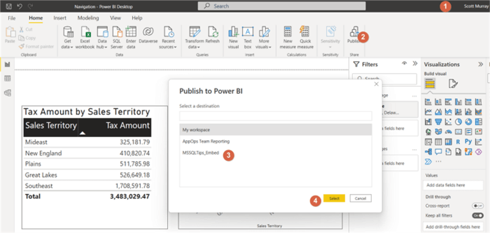Switch to Data view in left sidebar
490x233 pixels.
(8, 78)
